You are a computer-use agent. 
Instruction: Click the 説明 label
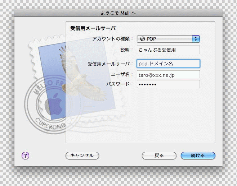(126, 50)
